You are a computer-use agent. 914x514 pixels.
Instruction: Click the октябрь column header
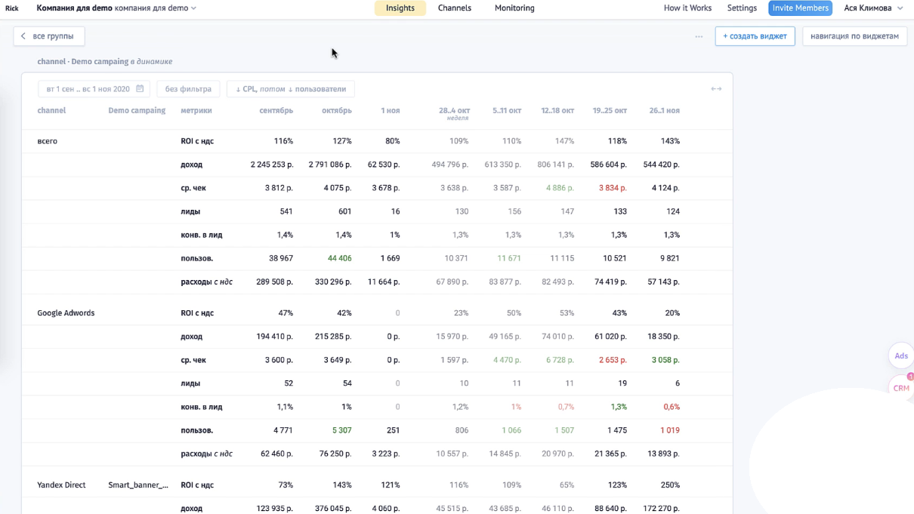[x=337, y=111]
